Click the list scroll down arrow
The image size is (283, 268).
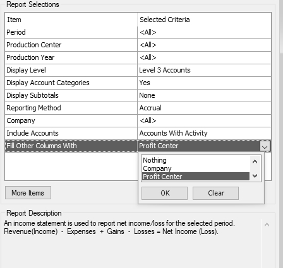[x=255, y=175]
